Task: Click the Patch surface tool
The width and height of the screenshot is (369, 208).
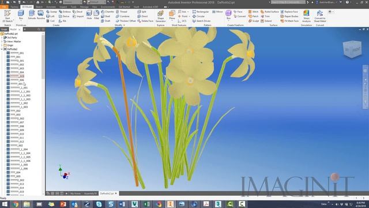Action: point(254,16)
